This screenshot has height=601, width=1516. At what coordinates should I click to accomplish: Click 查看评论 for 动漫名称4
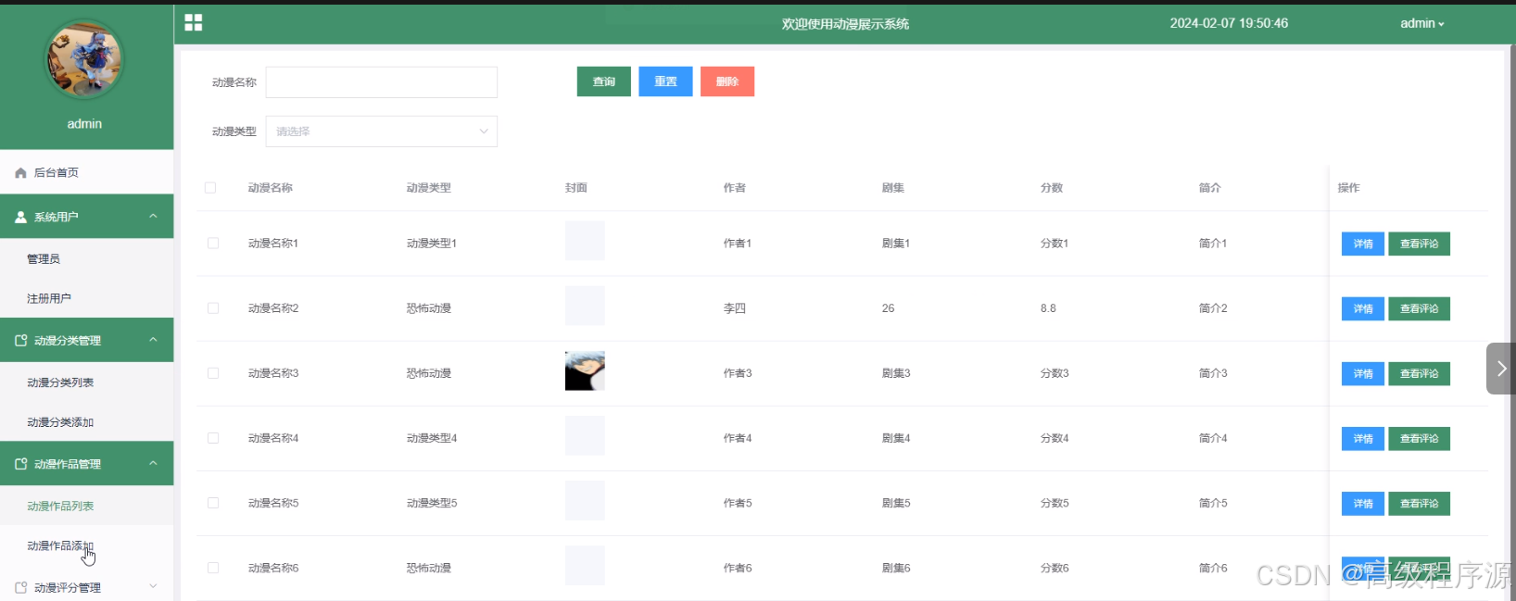(1419, 438)
